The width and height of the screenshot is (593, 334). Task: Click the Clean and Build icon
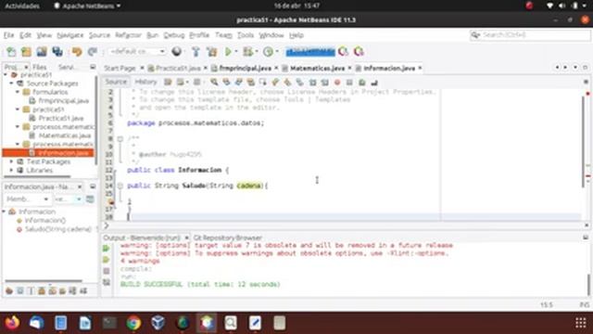point(212,52)
